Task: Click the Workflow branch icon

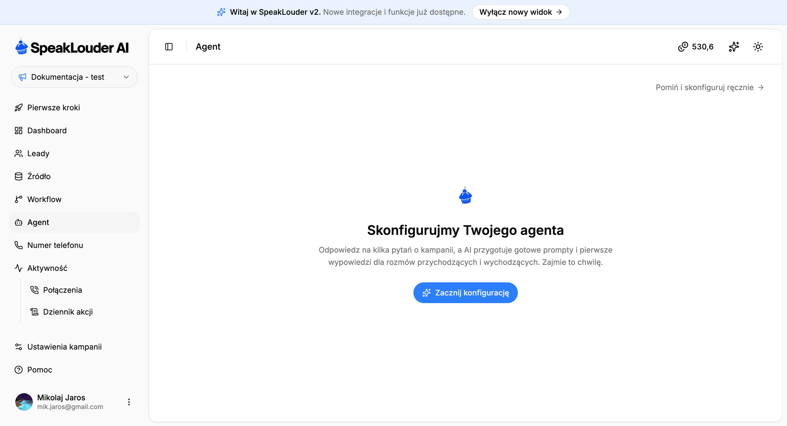Action: pyautogui.click(x=19, y=199)
